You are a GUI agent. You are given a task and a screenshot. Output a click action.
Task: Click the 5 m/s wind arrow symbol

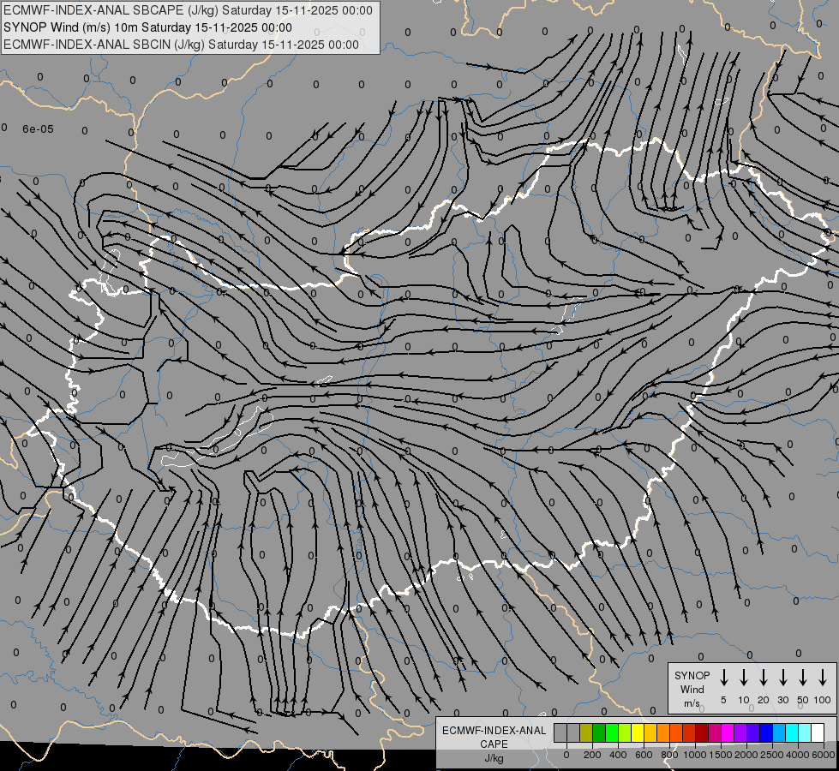pos(723,678)
